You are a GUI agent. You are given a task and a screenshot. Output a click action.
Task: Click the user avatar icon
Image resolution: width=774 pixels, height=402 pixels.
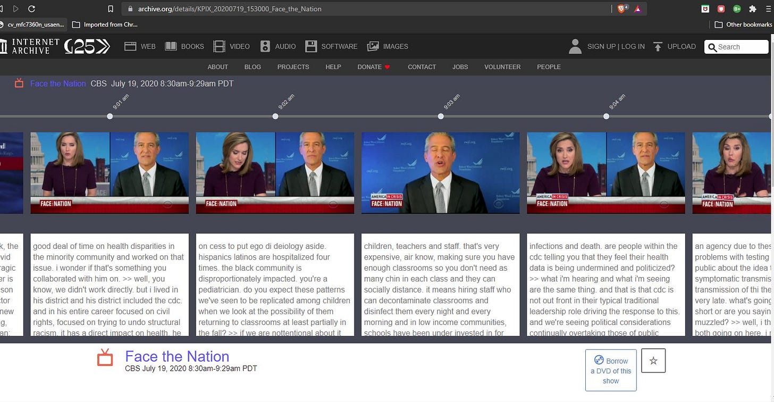pos(575,46)
